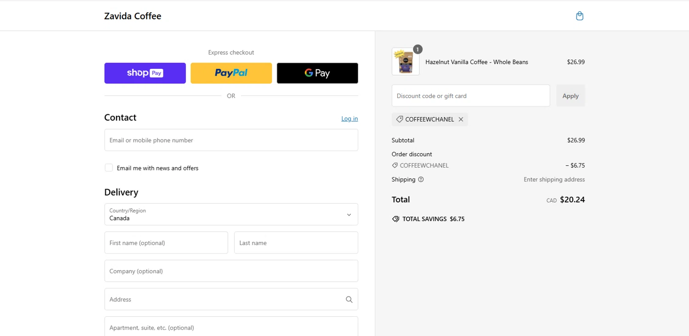
Task: Remove the COFFEEWCHANEL discount code tag
Action: 461,119
